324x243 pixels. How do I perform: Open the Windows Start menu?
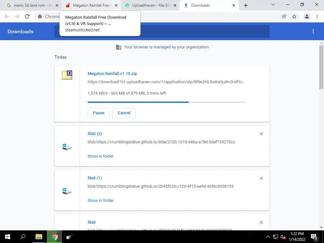click(x=8, y=237)
